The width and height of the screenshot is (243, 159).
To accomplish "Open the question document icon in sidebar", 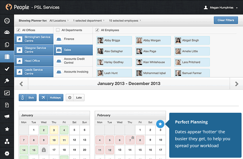I will click(7, 105).
